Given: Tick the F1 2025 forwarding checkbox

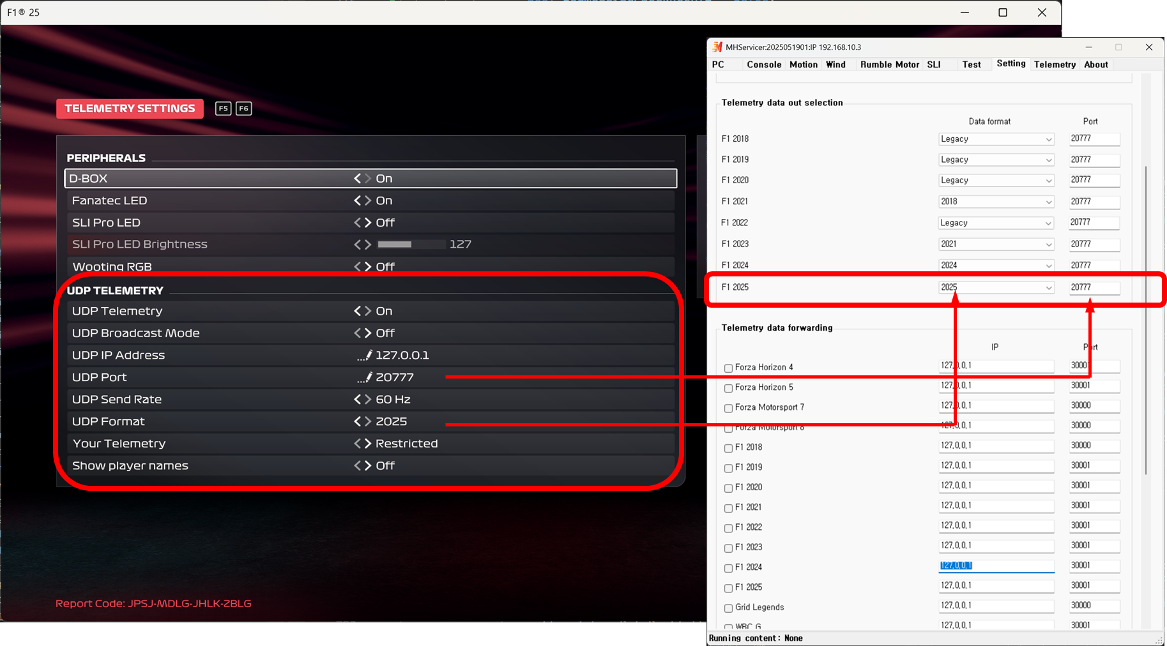Looking at the screenshot, I should pos(728,588).
